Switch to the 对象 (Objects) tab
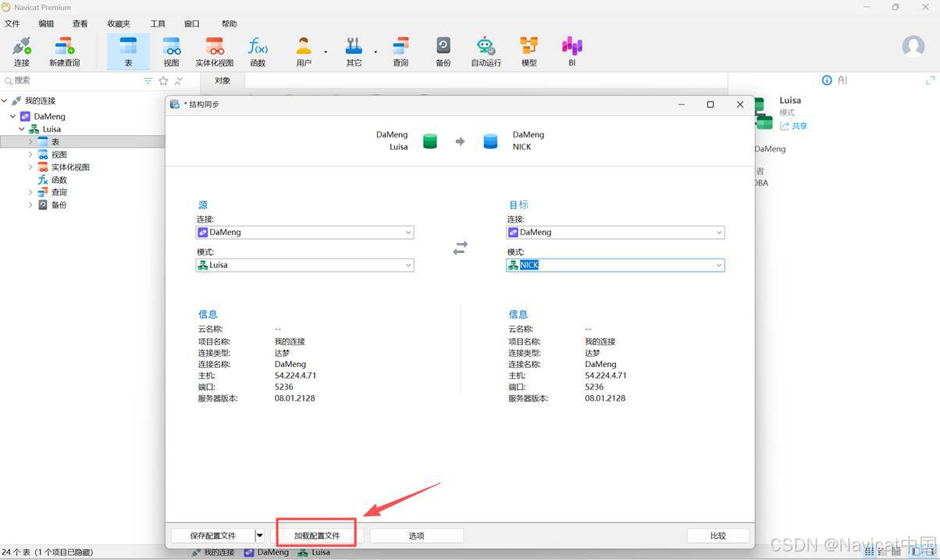Image resolution: width=940 pixels, height=560 pixels. 223,80
